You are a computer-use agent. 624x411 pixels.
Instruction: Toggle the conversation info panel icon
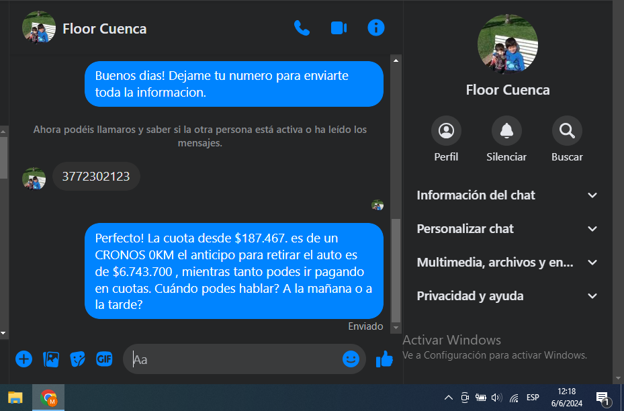376,28
